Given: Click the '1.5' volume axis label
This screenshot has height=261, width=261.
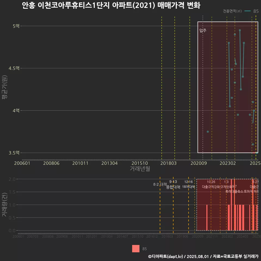Looking at the screenshot, I should pyautogui.click(x=12, y=192).
